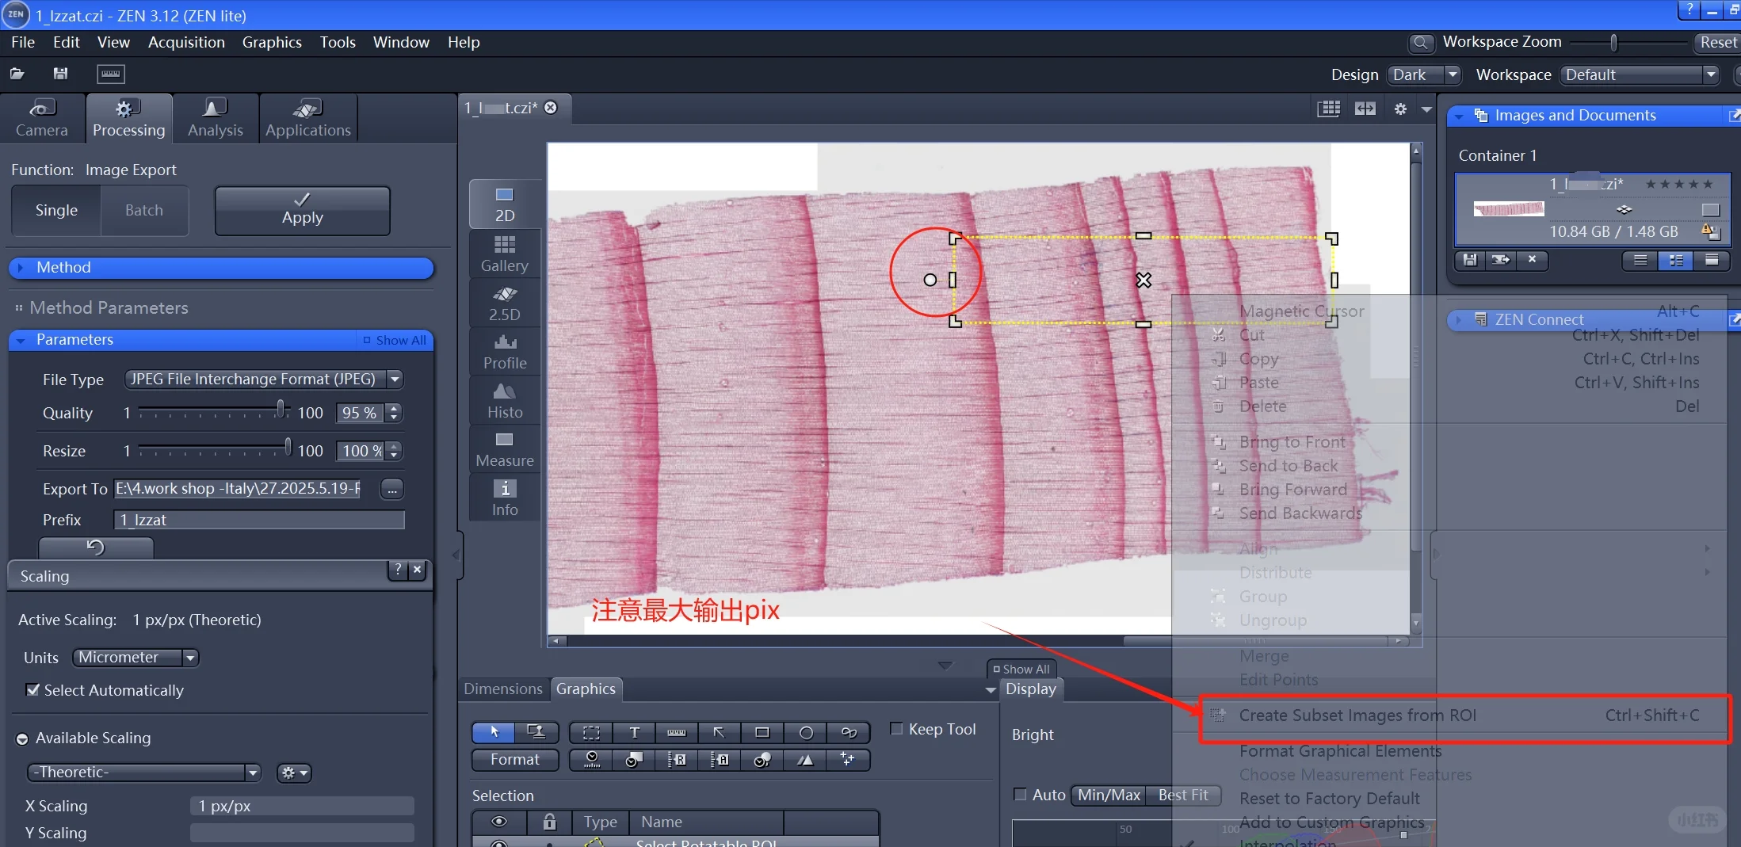Expand the ZEN Connect panel

tap(1458, 319)
